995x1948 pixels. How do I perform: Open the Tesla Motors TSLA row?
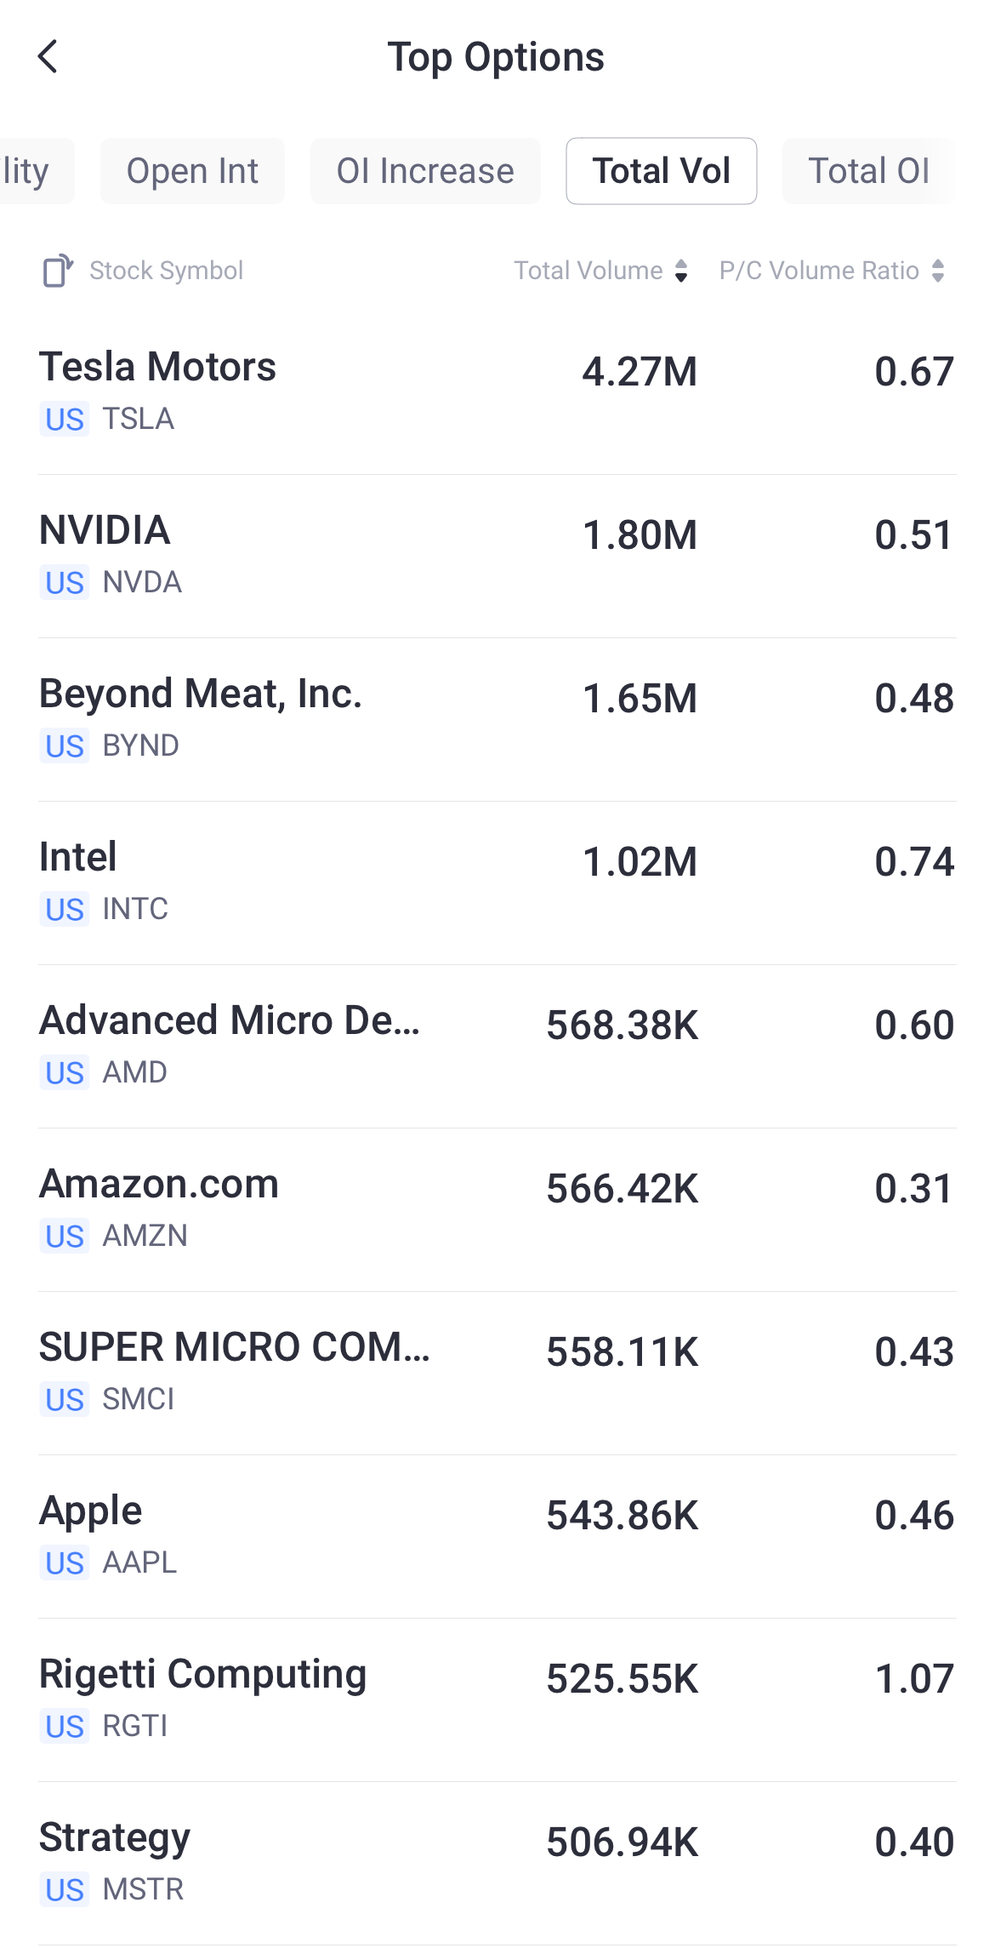[x=497, y=391]
